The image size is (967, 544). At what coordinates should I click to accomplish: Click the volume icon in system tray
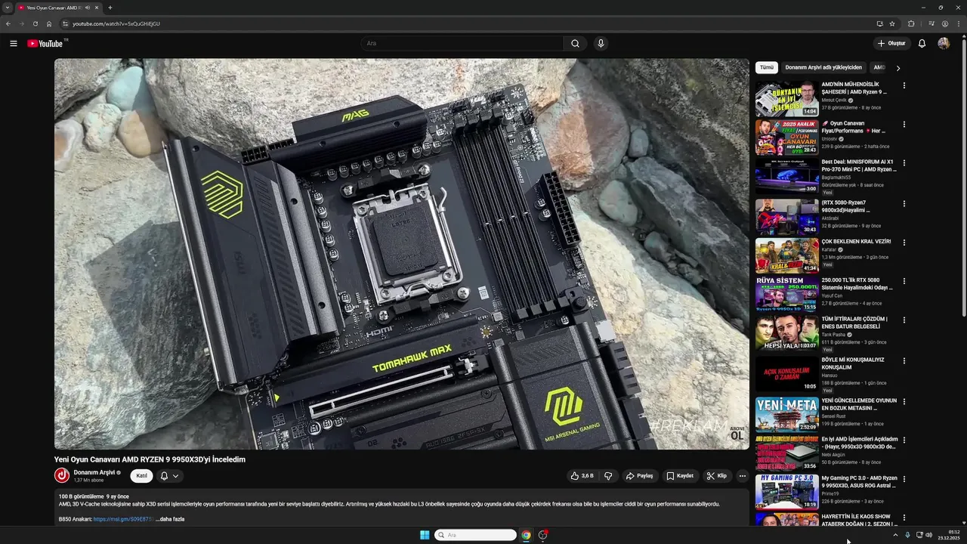(x=929, y=535)
